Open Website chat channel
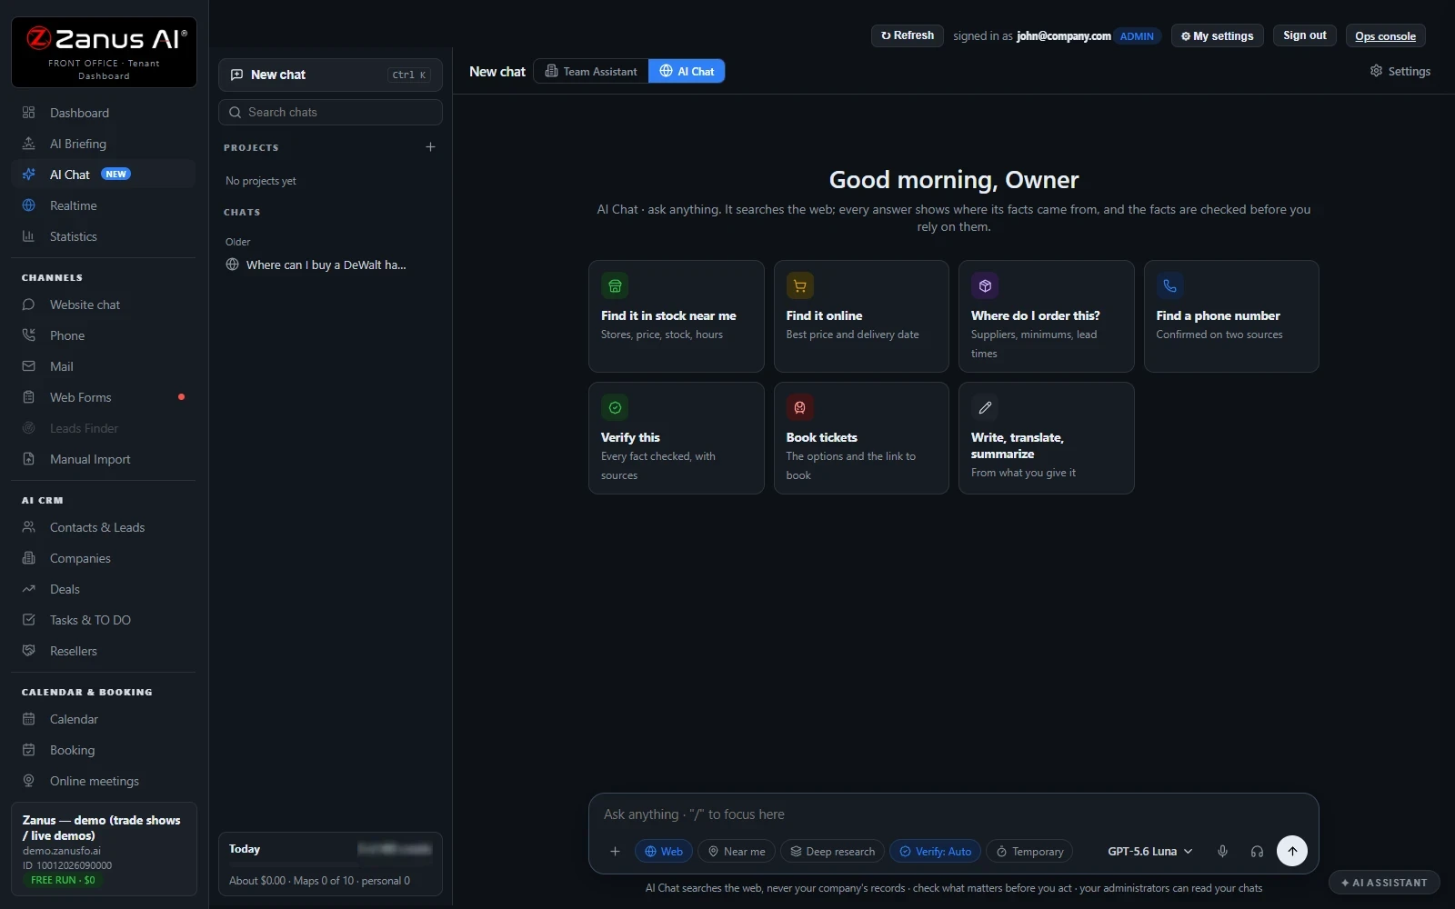Screen dimensions: 1455x909 103,305
